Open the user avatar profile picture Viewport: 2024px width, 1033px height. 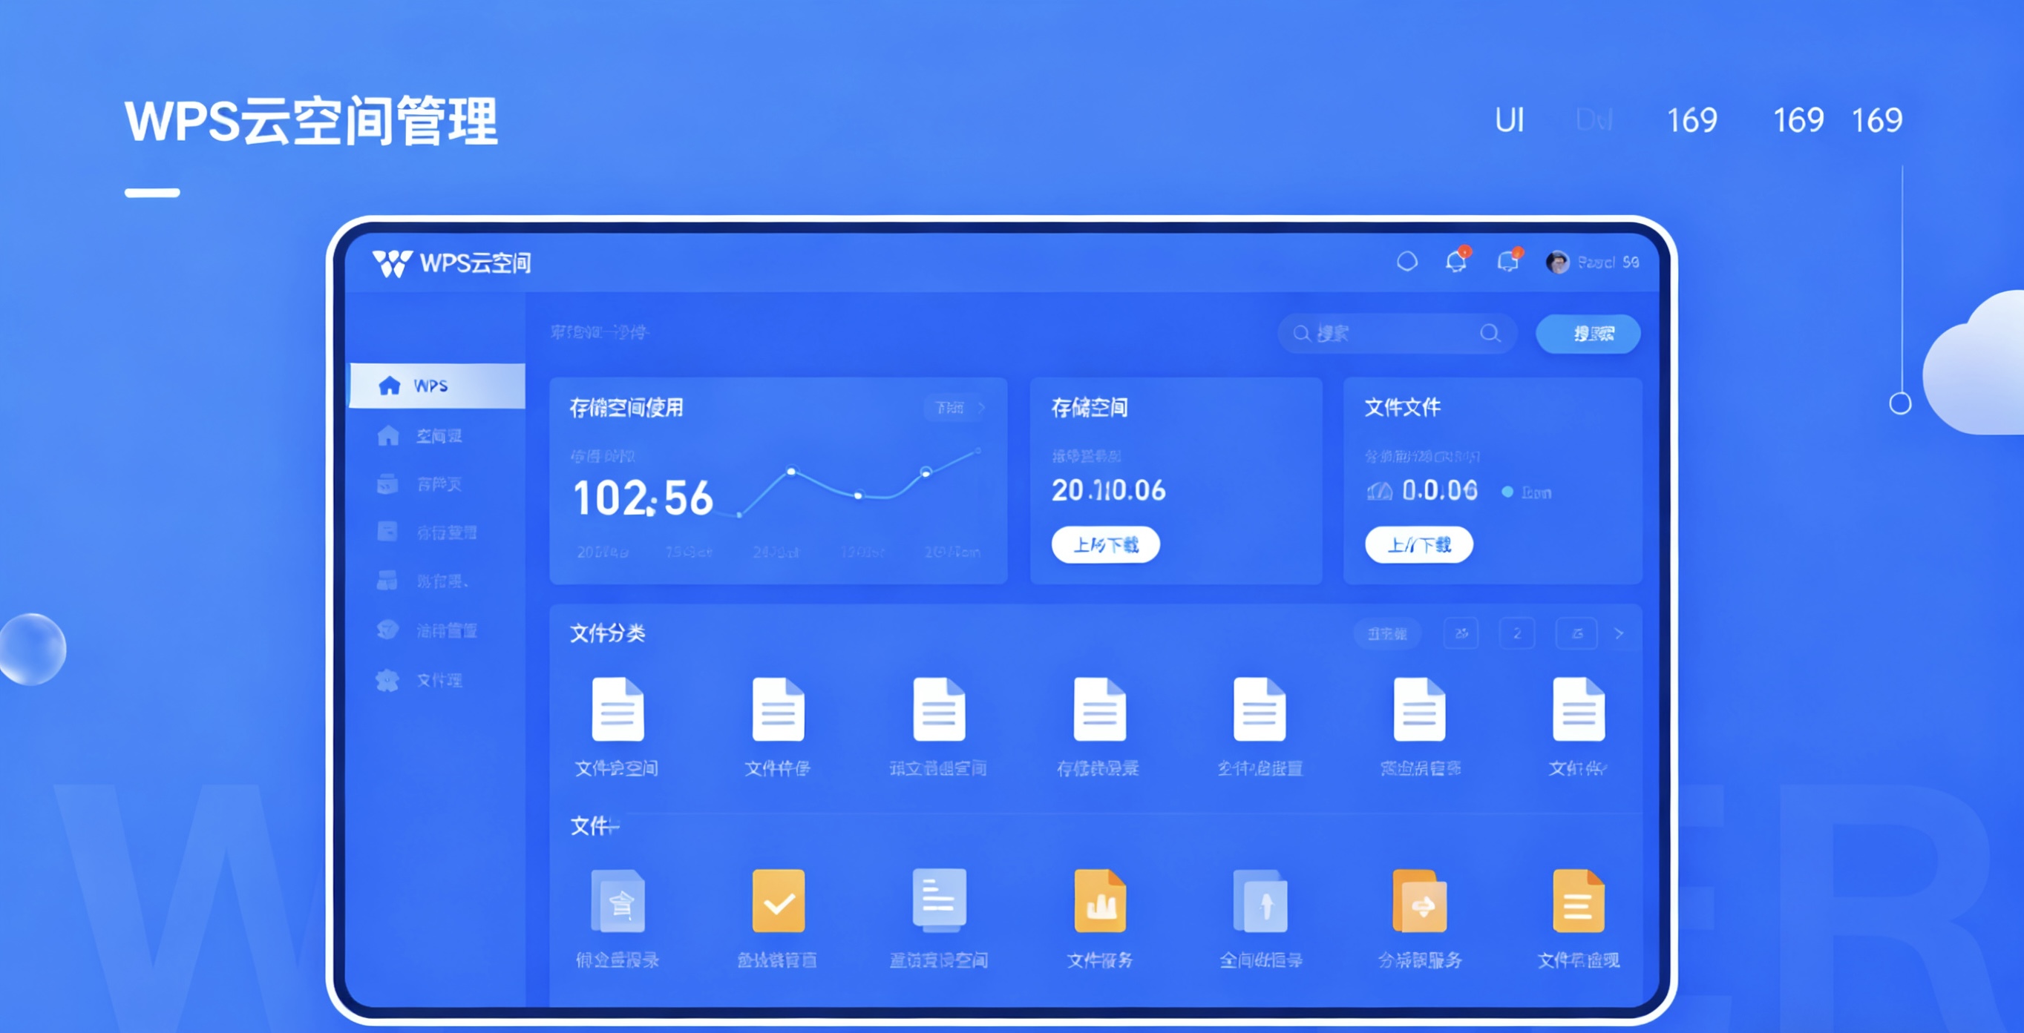(1556, 263)
